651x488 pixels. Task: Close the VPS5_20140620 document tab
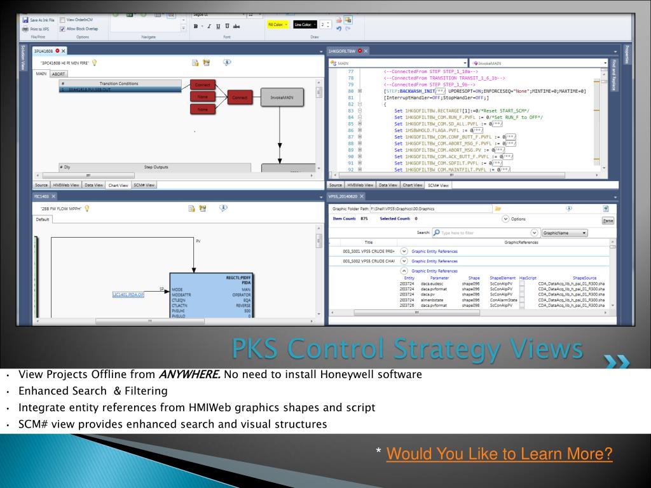tap(362, 196)
